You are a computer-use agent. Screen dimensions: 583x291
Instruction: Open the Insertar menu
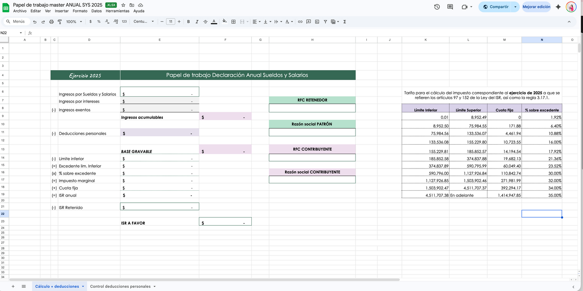[x=61, y=11]
